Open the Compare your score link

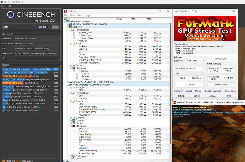(213, 91)
